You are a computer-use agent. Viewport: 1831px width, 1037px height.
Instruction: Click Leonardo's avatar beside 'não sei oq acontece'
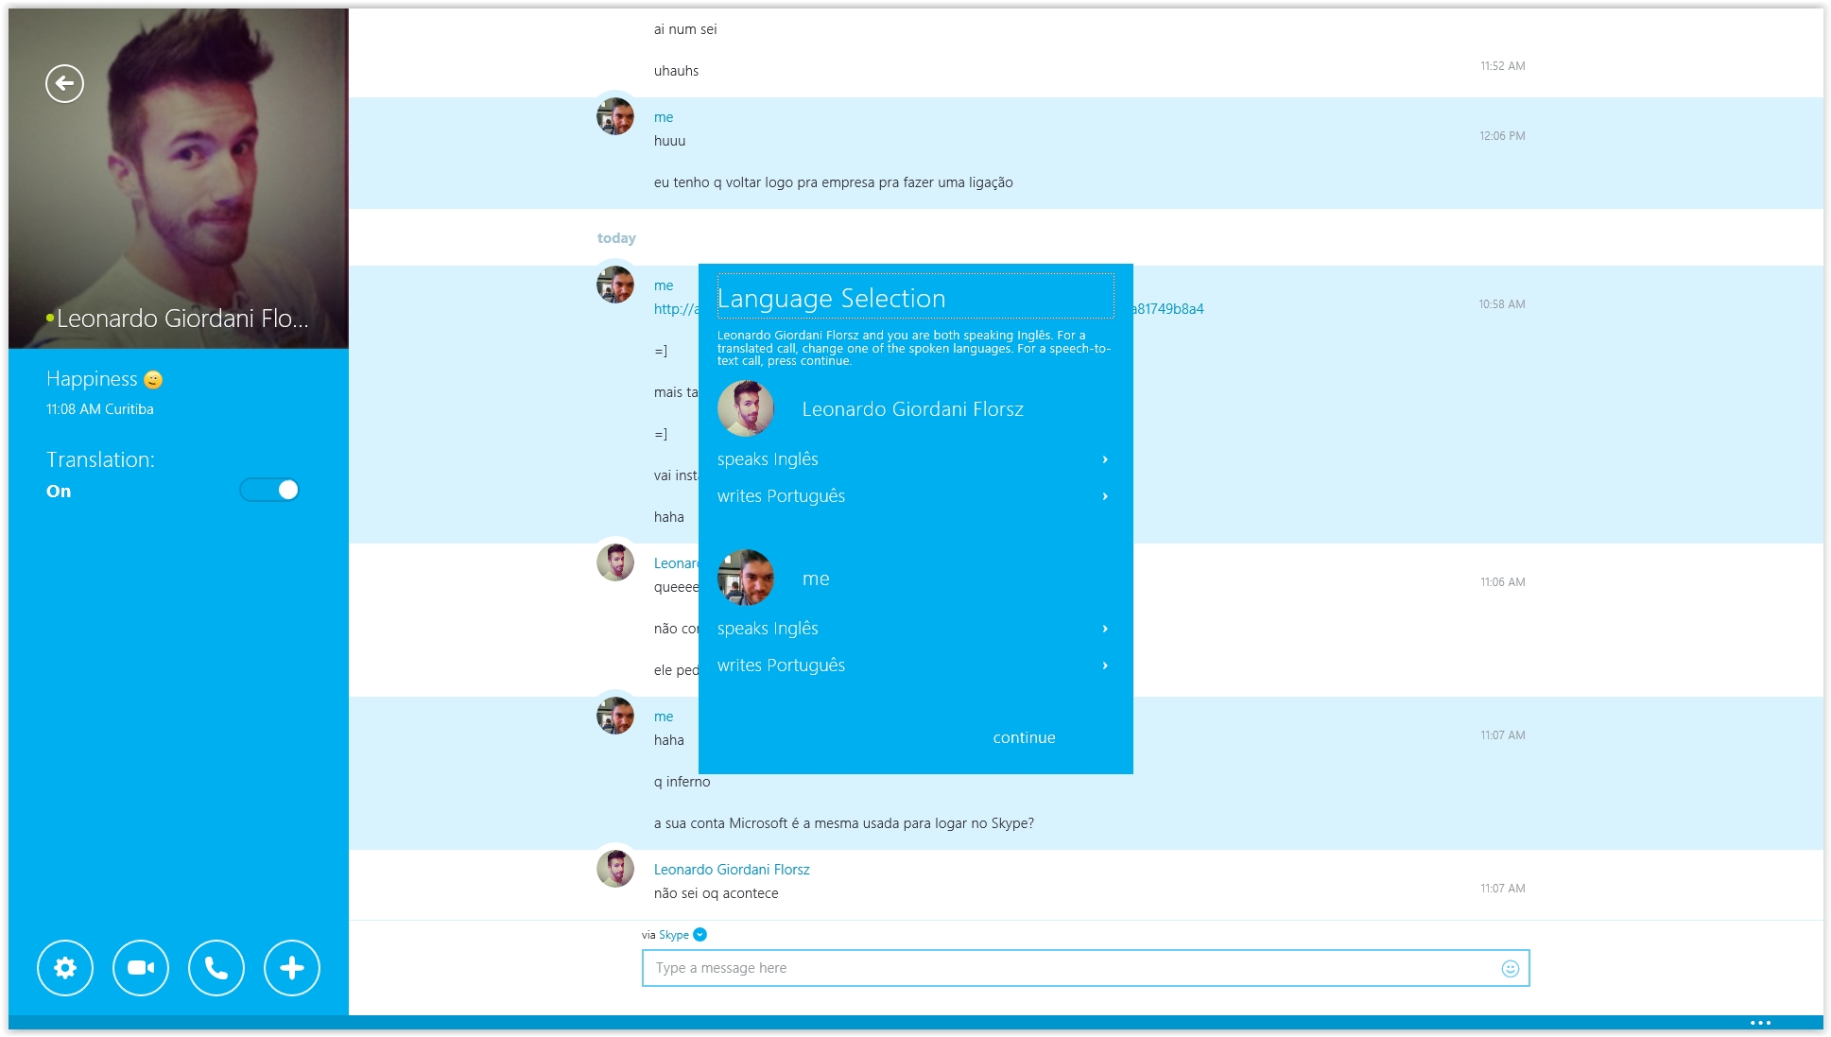(x=615, y=869)
